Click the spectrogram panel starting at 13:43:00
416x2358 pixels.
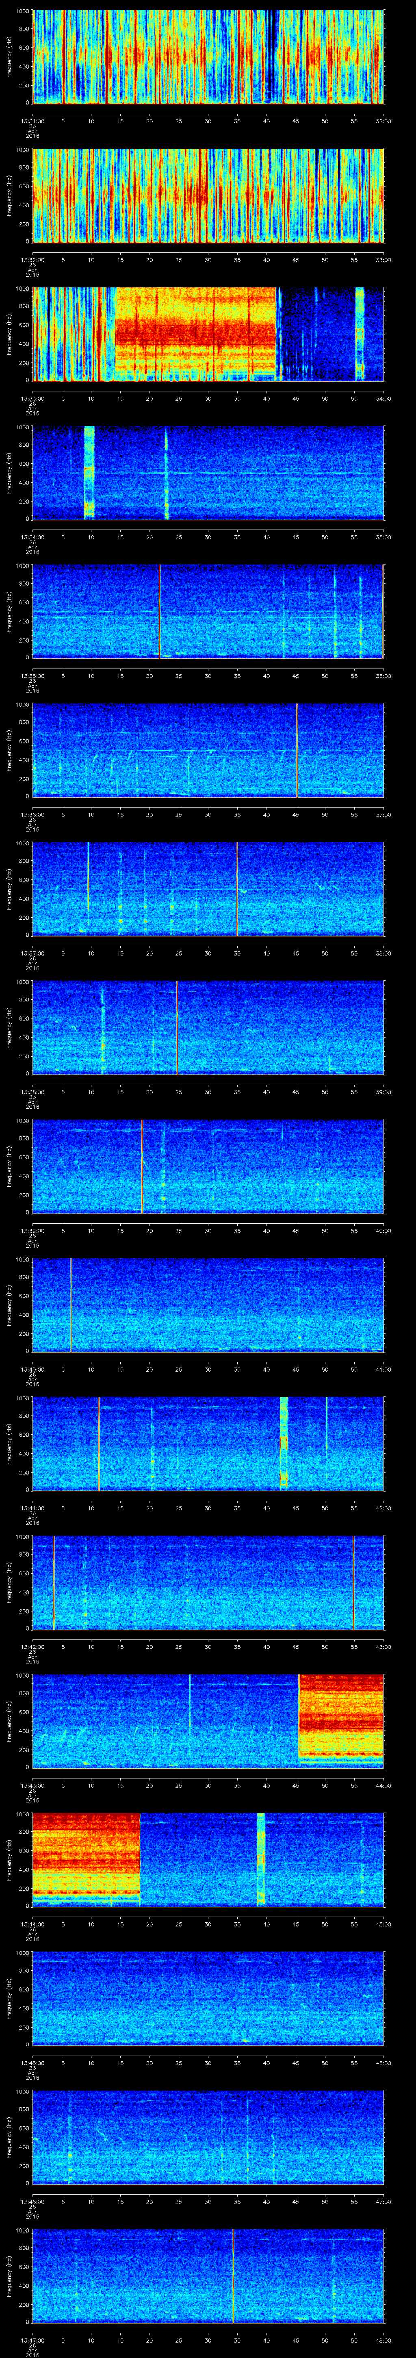208,1721
